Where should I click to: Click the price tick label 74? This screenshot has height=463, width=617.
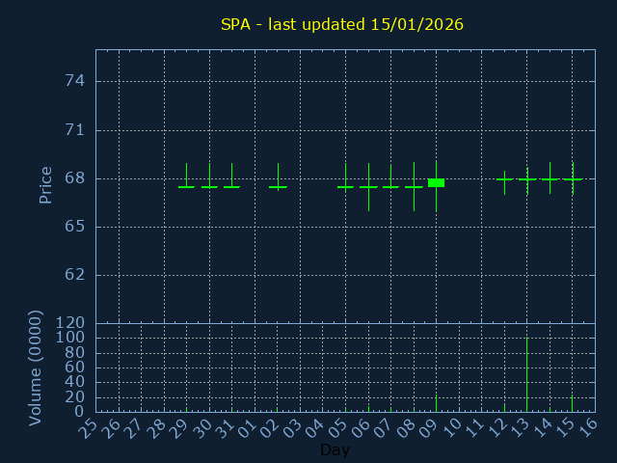coord(75,81)
